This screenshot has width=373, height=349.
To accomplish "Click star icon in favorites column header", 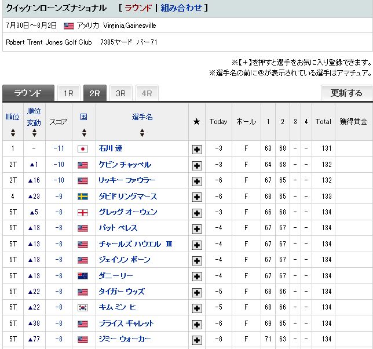I will 196,122.
